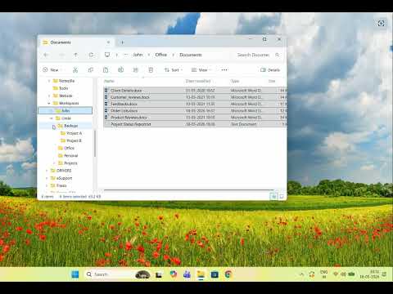Viewport: 393px width, 294px height.
Task: Open File Explorer from the taskbar
Action: (201, 274)
